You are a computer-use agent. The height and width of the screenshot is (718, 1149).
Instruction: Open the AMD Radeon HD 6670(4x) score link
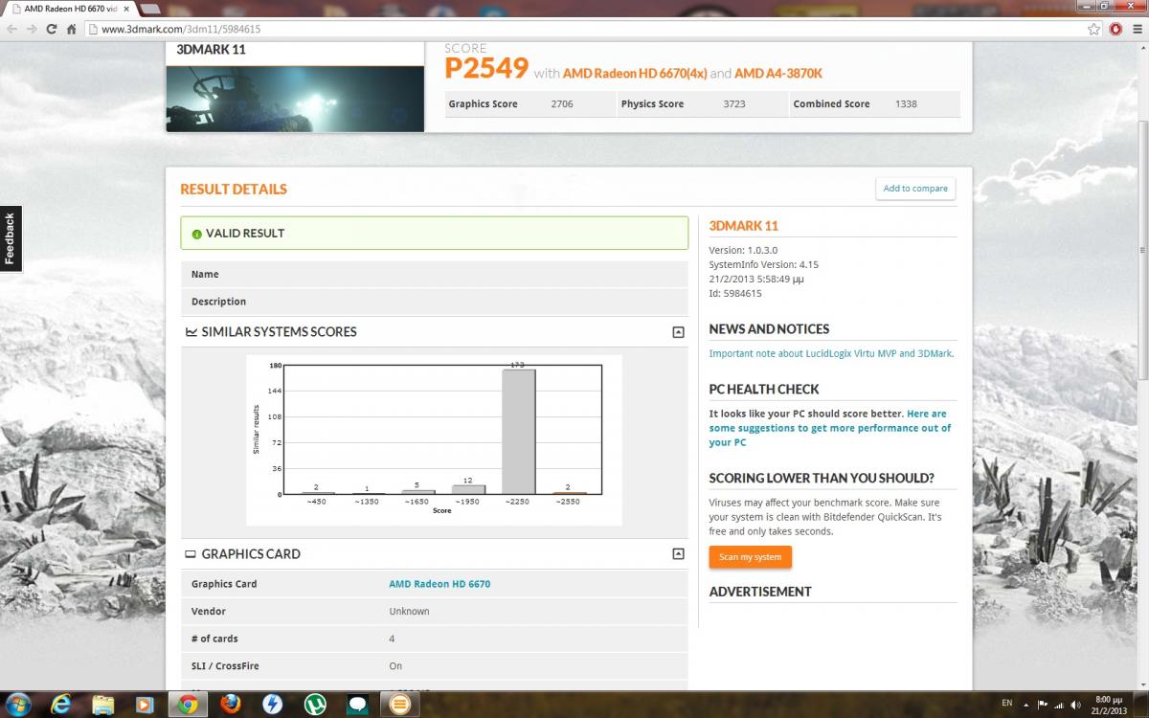click(x=634, y=74)
